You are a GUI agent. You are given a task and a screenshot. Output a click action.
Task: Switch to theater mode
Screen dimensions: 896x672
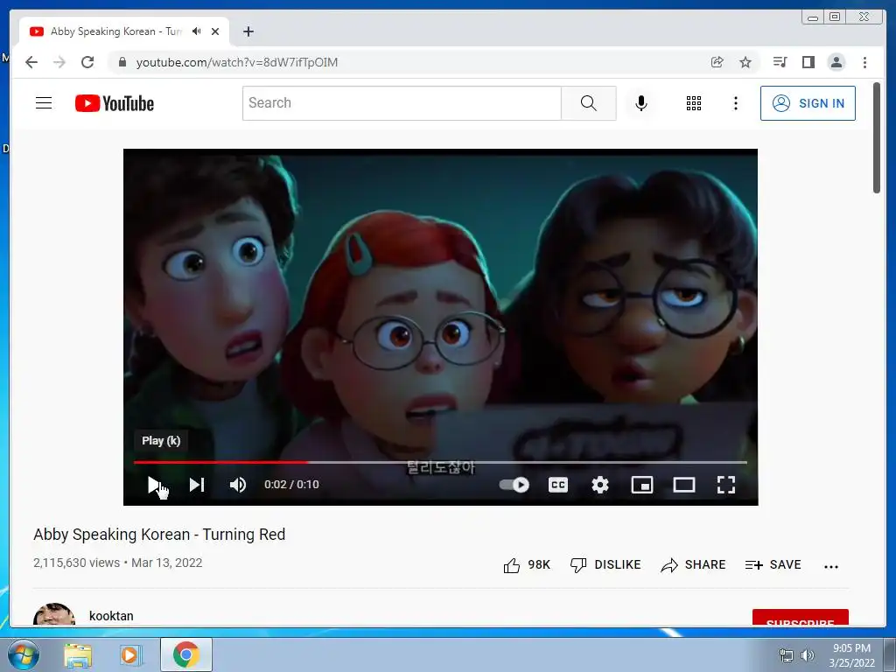click(684, 485)
